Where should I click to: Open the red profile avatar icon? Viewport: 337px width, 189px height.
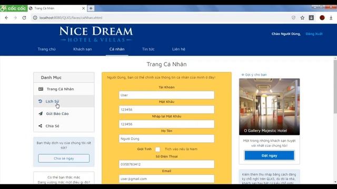[x=322, y=18]
